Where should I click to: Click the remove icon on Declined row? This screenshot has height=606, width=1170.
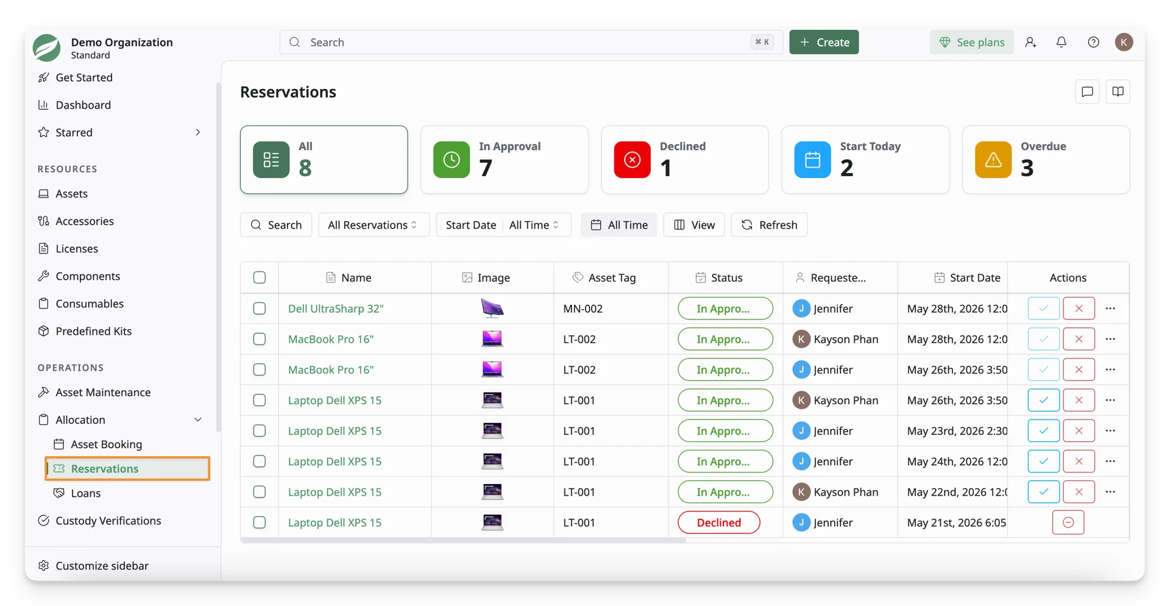tap(1068, 522)
